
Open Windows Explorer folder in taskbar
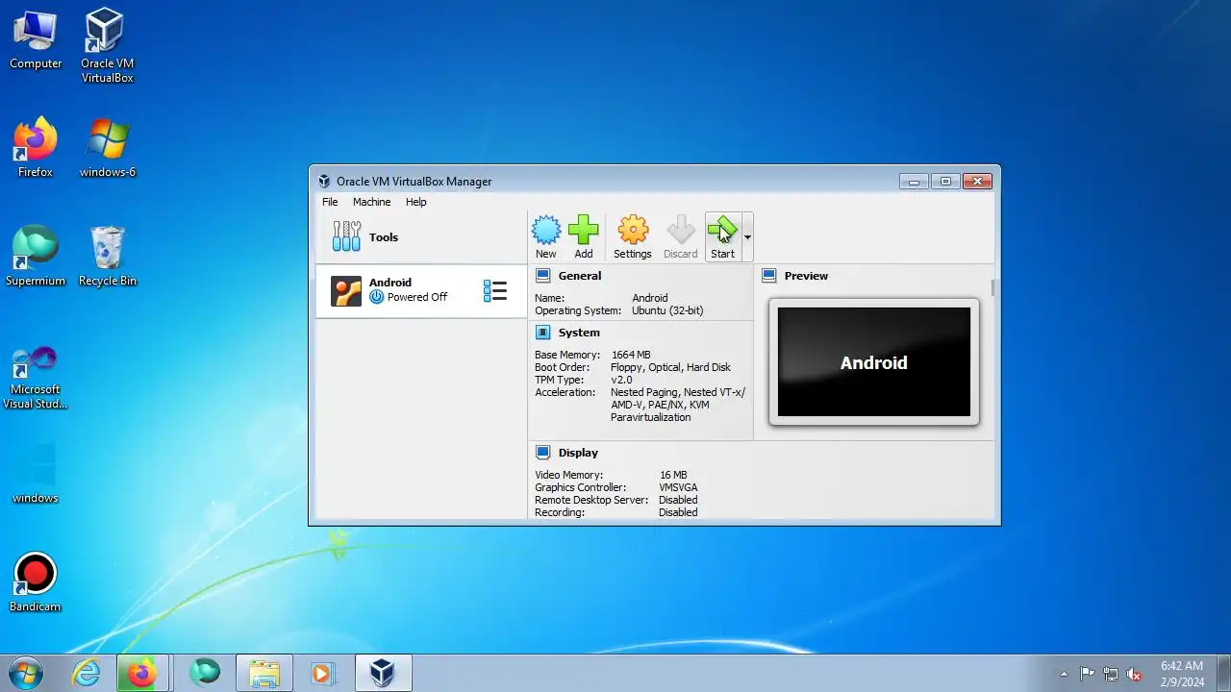[x=264, y=673]
